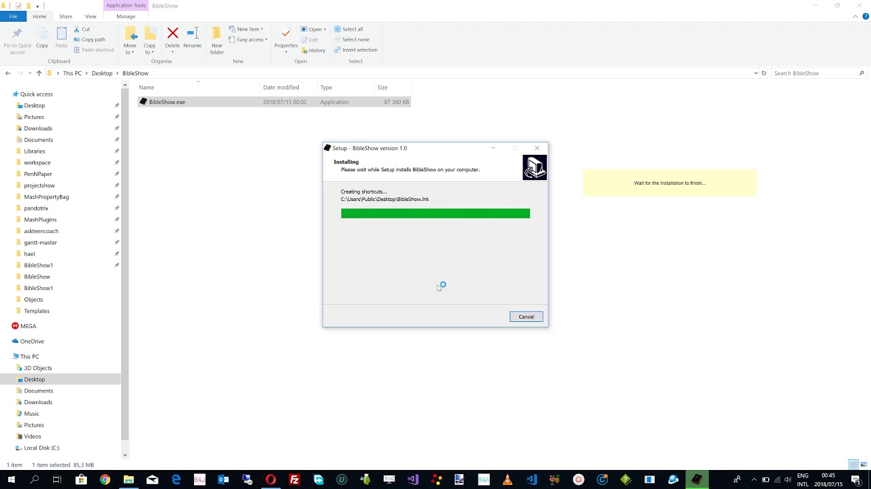This screenshot has width=871, height=489.
Task: Select the Home ribbon tab
Action: click(x=39, y=16)
